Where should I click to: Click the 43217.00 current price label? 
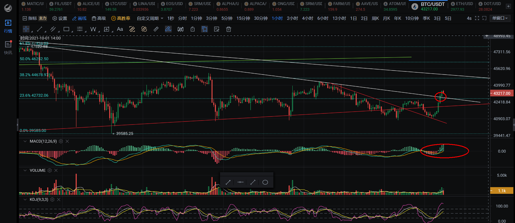pyautogui.click(x=502, y=93)
